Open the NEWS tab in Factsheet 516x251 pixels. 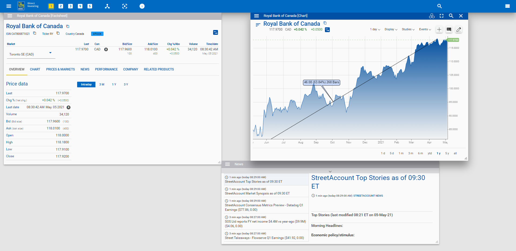tap(85, 69)
